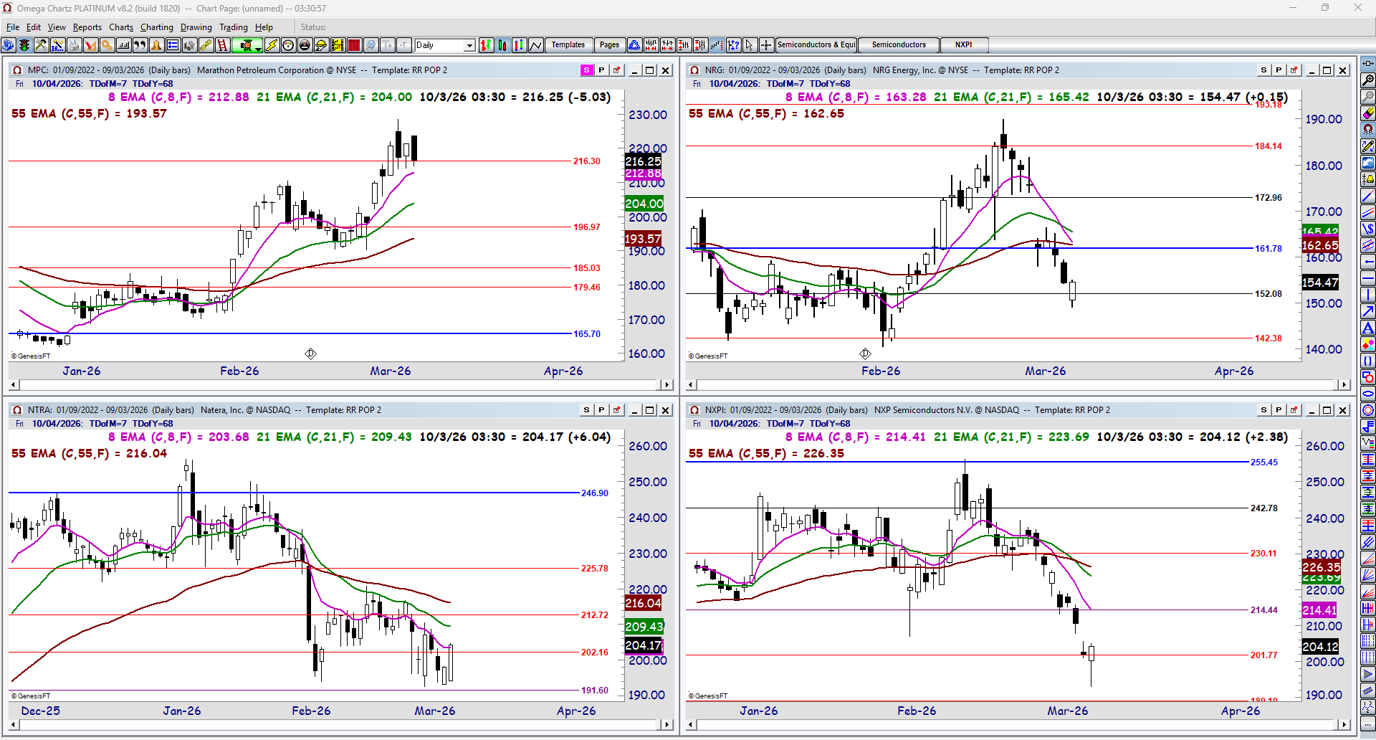Image resolution: width=1376 pixels, height=740 pixels.
Task: Select the magnet snap tool
Action: click(x=1368, y=129)
